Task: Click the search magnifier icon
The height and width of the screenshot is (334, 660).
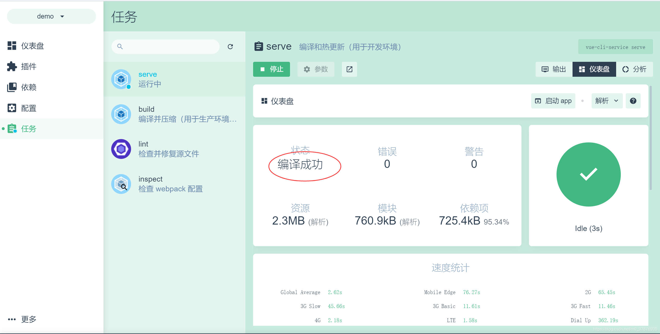Action: 120,47
